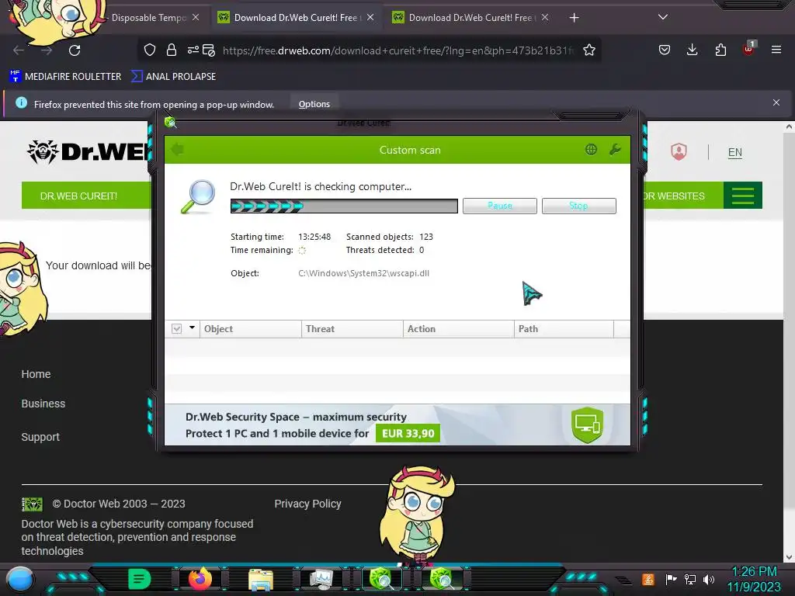Bookmark this page with the star icon

[x=588, y=50]
